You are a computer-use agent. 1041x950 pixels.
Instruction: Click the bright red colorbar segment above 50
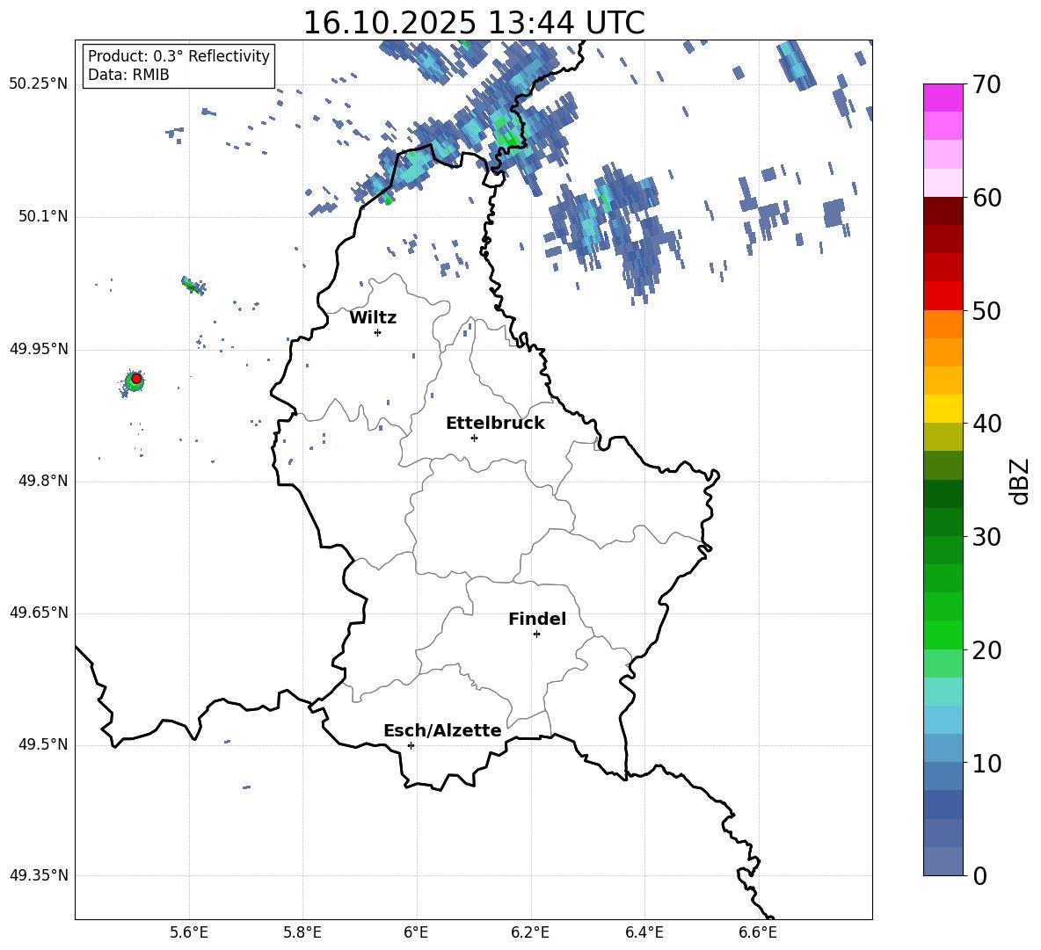coord(943,296)
